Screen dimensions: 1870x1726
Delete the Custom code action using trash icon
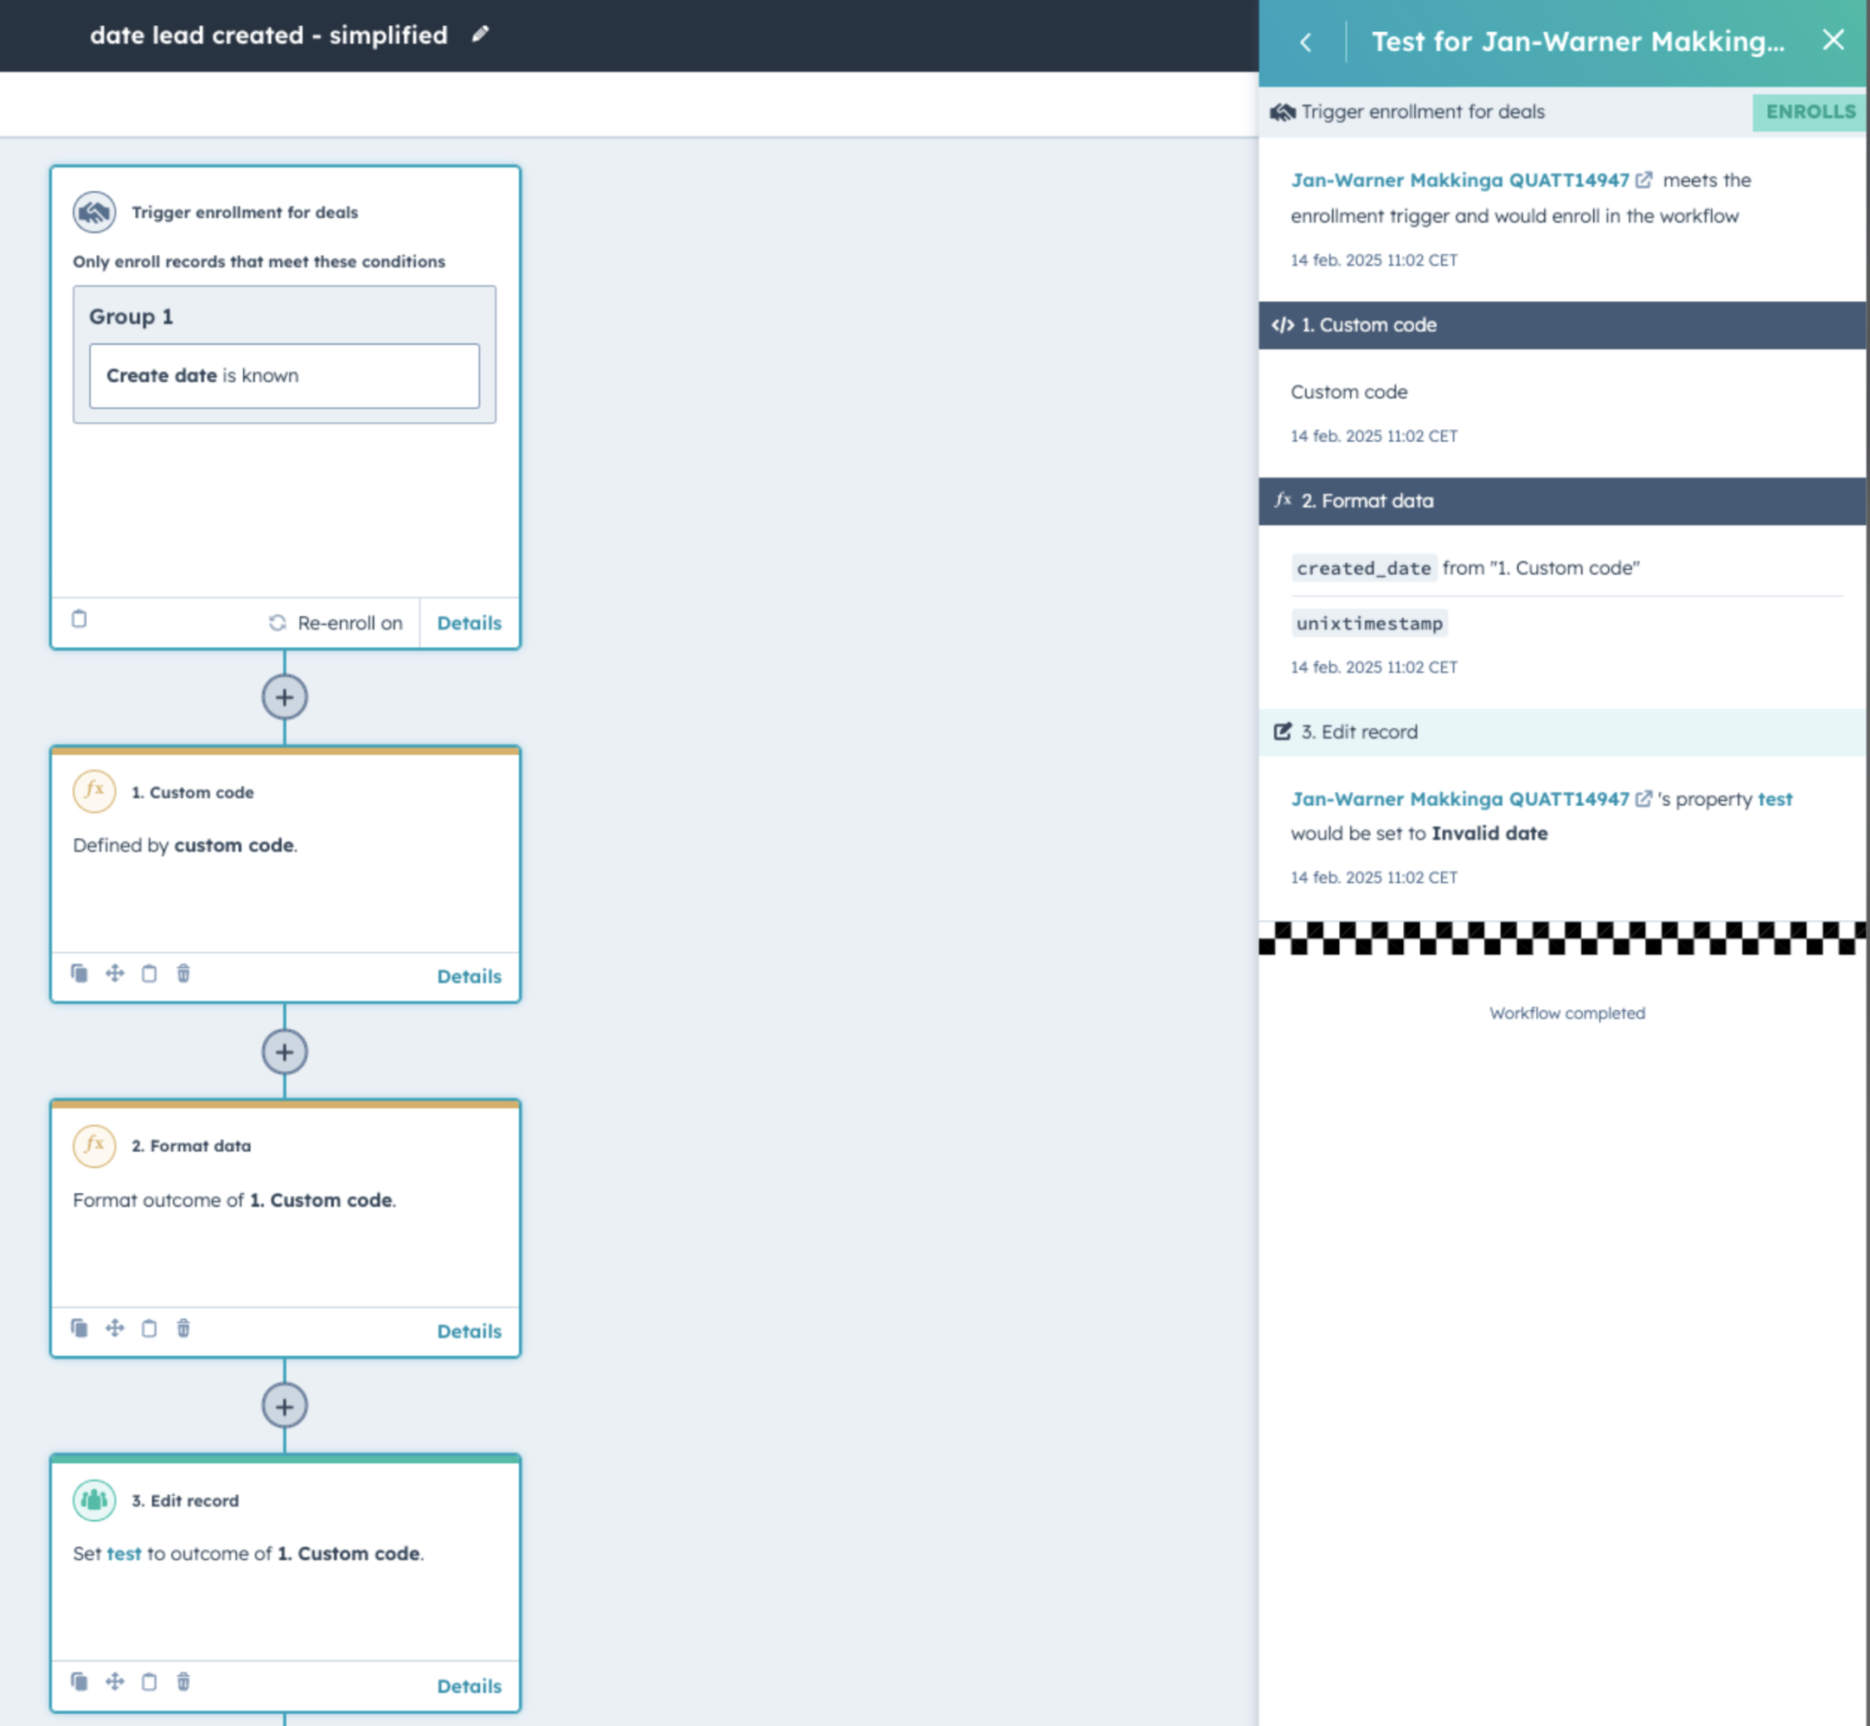(x=184, y=975)
